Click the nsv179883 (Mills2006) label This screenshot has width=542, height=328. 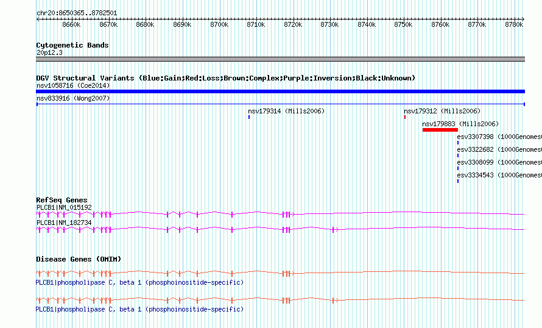[x=460, y=124]
